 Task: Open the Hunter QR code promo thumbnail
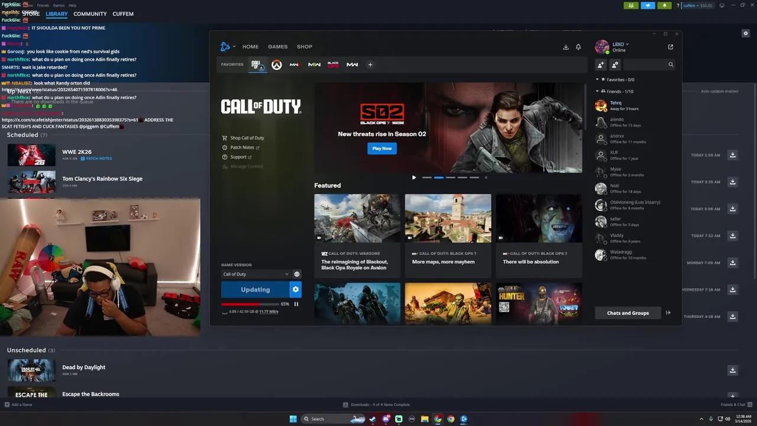[539, 303]
